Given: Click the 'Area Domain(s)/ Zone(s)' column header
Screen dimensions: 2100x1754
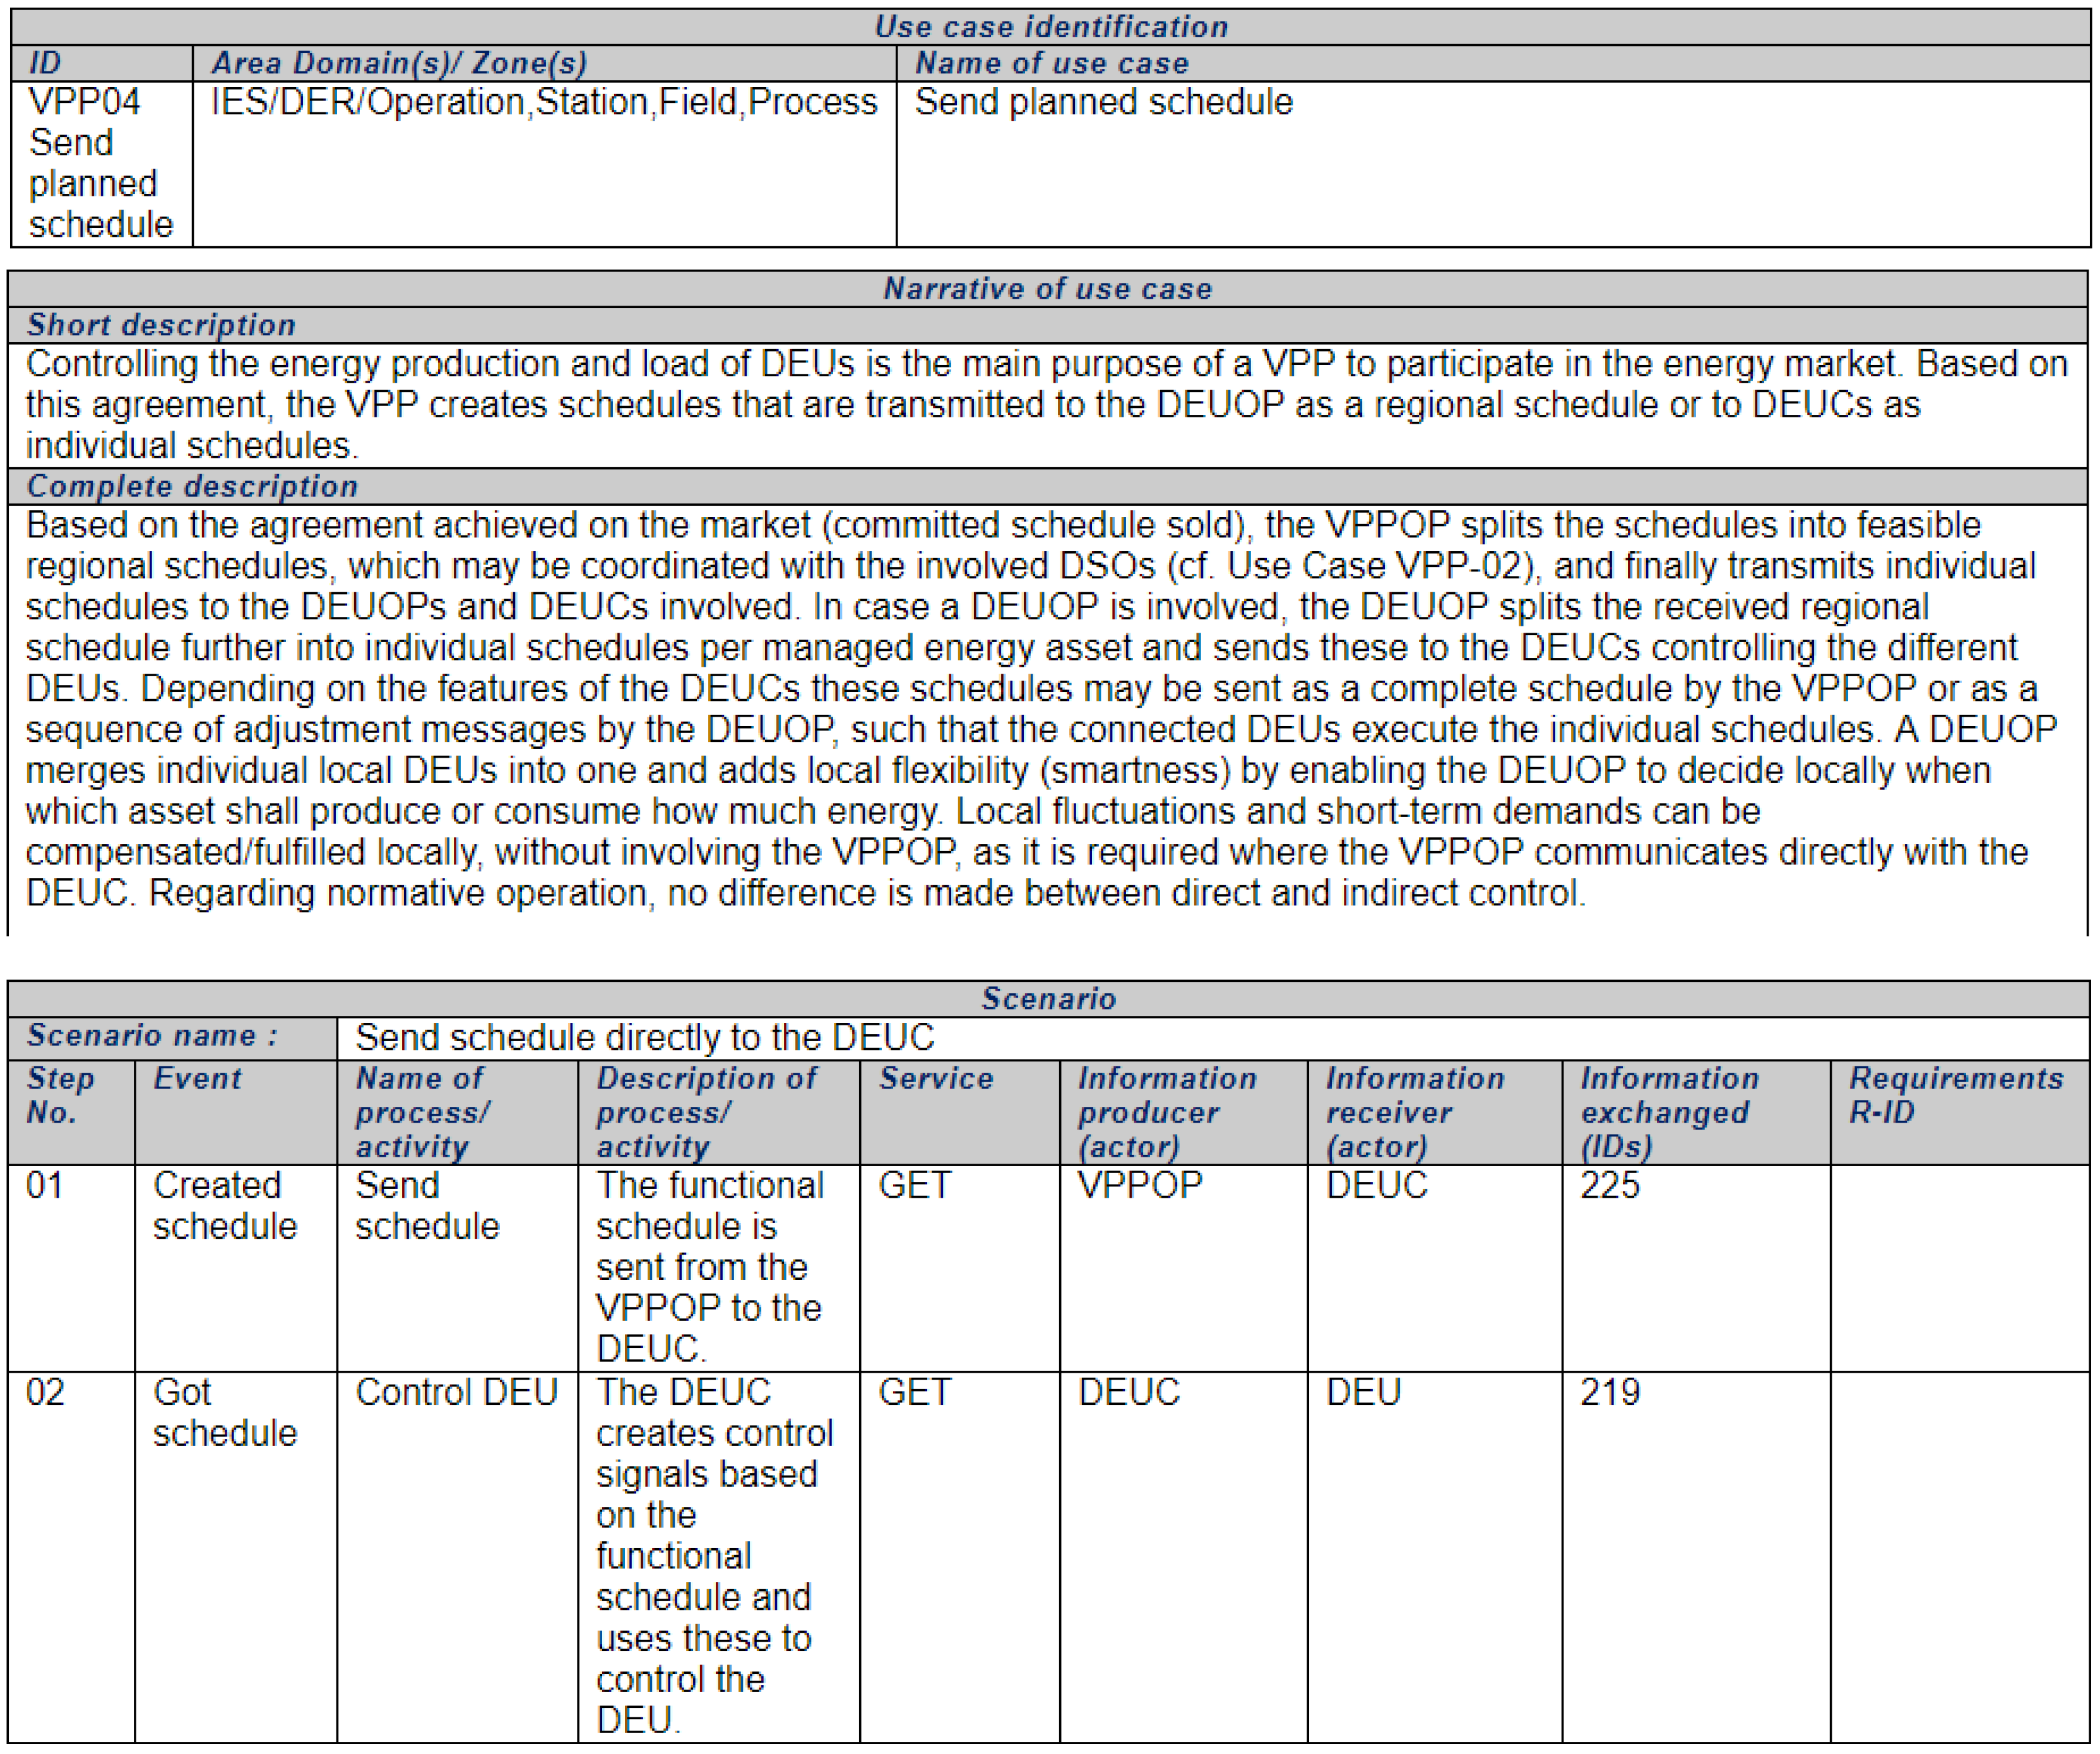Looking at the screenshot, I should [398, 63].
